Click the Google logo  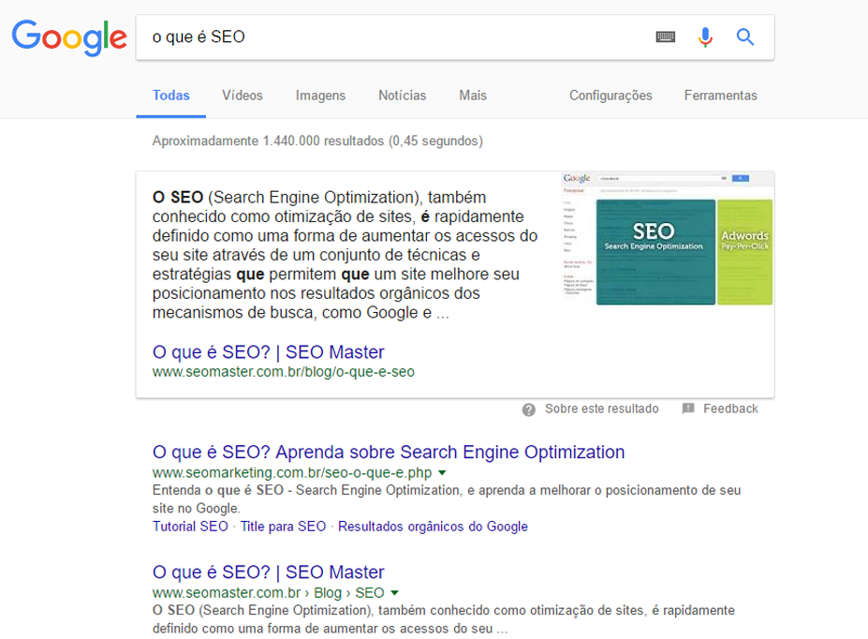(x=68, y=37)
